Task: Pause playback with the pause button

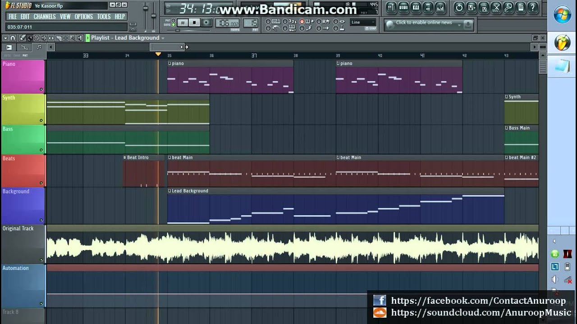Action: click(x=183, y=22)
